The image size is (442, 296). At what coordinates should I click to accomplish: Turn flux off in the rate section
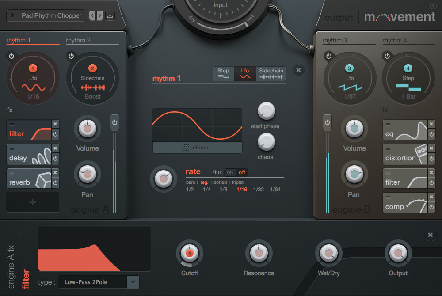[241, 172]
